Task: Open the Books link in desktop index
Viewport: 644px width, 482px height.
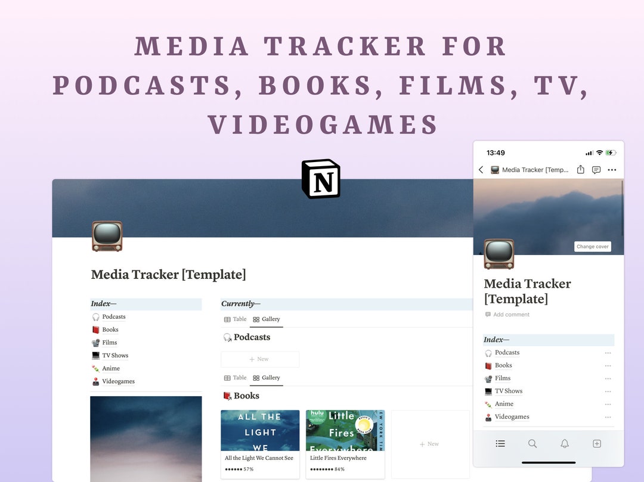Action: [110, 330]
